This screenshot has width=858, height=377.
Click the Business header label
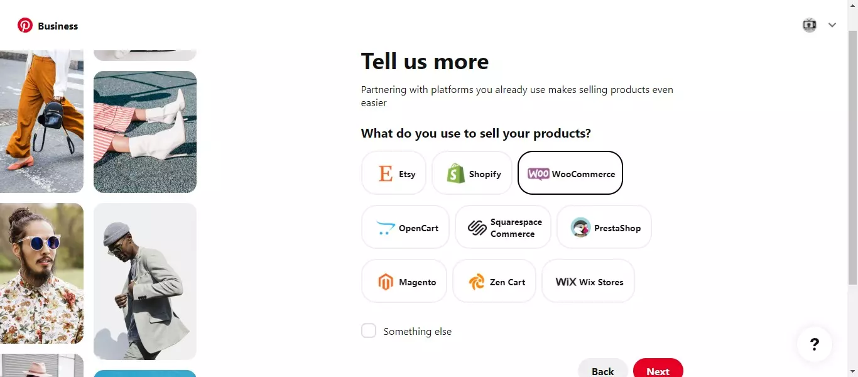pyautogui.click(x=58, y=26)
